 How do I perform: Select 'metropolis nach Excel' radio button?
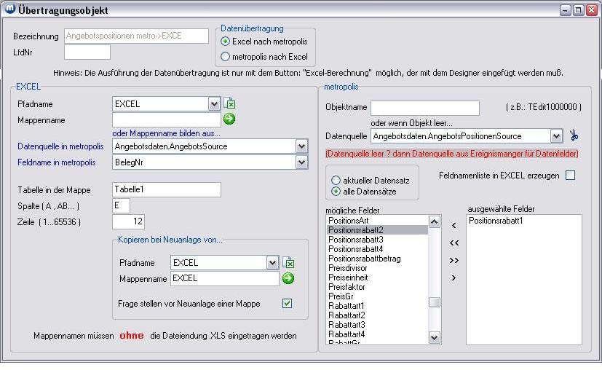[x=226, y=56]
